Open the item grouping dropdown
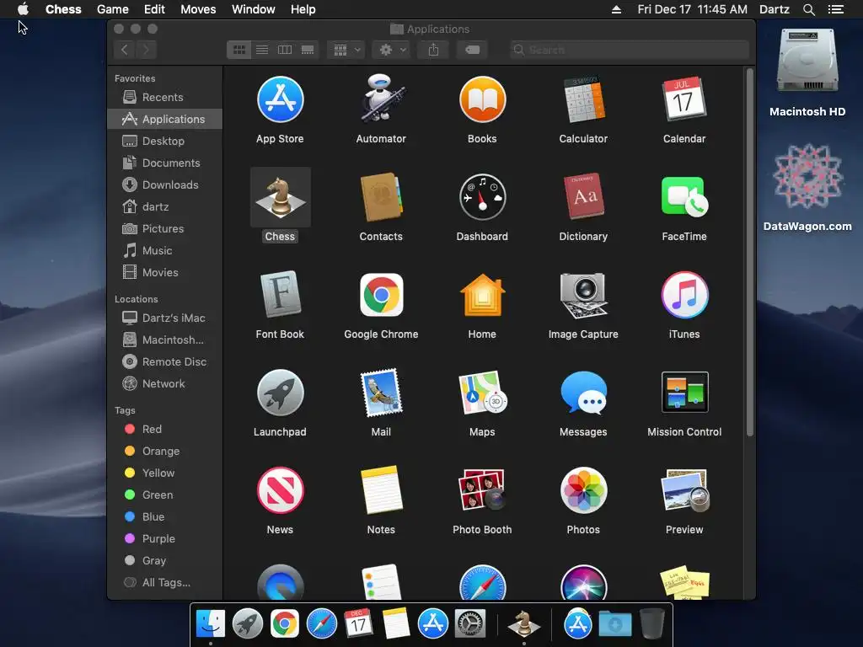 [x=346, y=50]
